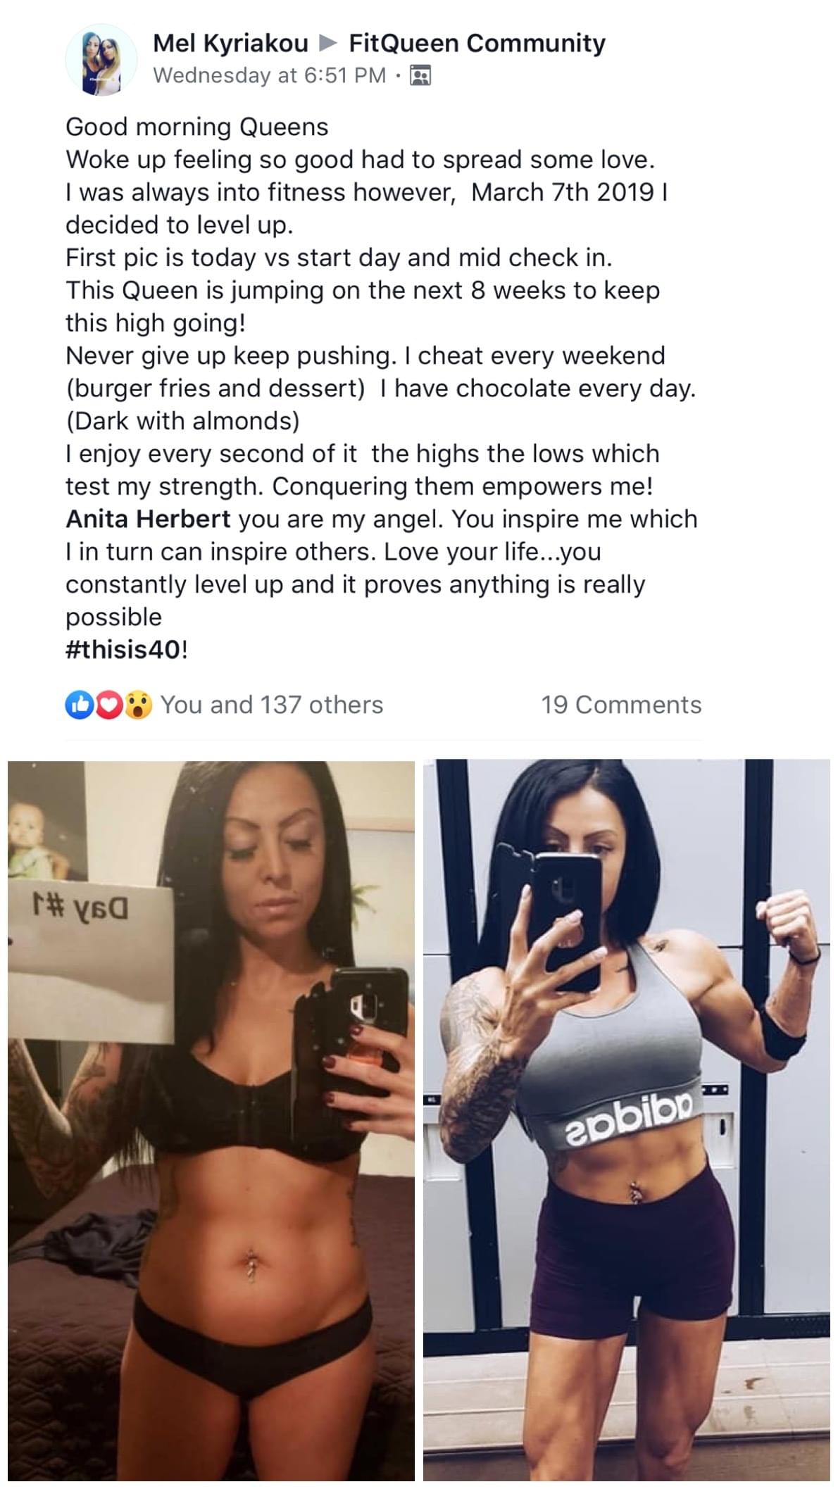Open the tagged Anita Herbert profile
The image size is (838, 1489).
click(148, 519)
